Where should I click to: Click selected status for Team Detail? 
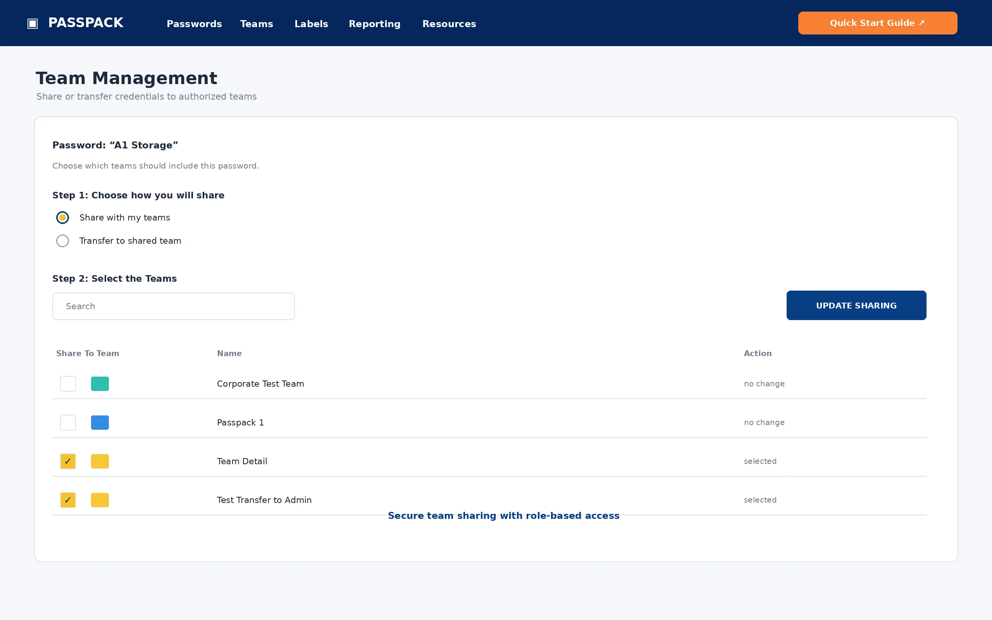tap(760, 461)
